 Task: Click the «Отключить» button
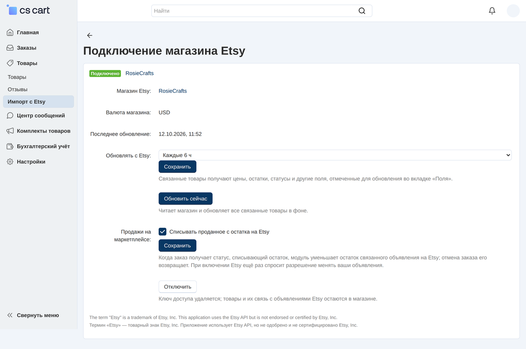178,287
